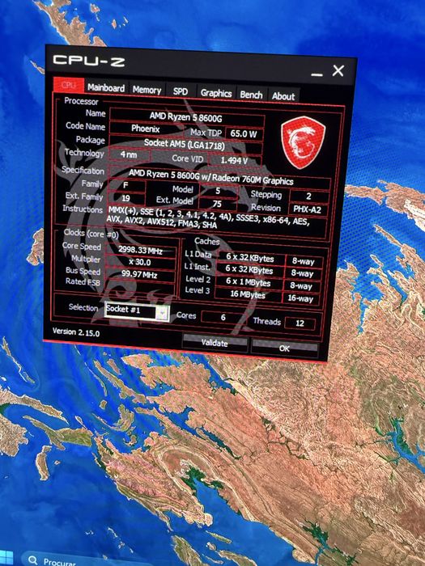Image resolution: width=425 pixels, height=566 pixels.
Task: Click the Model value 5
Action: [x=218, y=191]
